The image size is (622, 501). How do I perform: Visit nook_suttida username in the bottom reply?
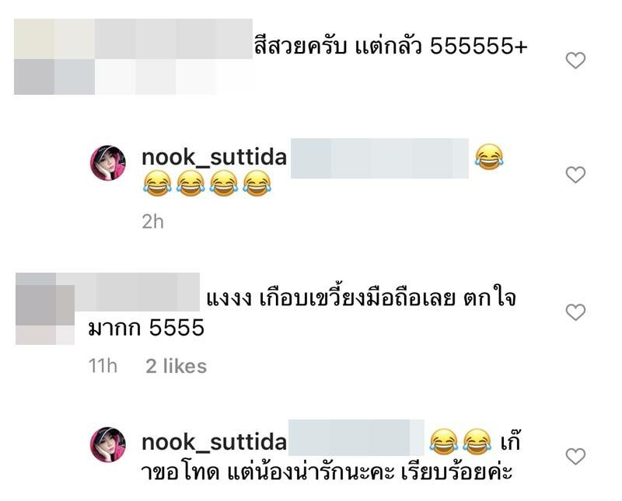point(215,442)
